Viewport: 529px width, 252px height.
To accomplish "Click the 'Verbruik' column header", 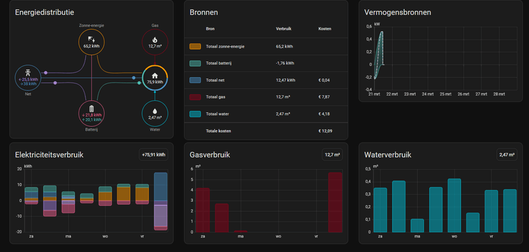I will click(284, 29).
